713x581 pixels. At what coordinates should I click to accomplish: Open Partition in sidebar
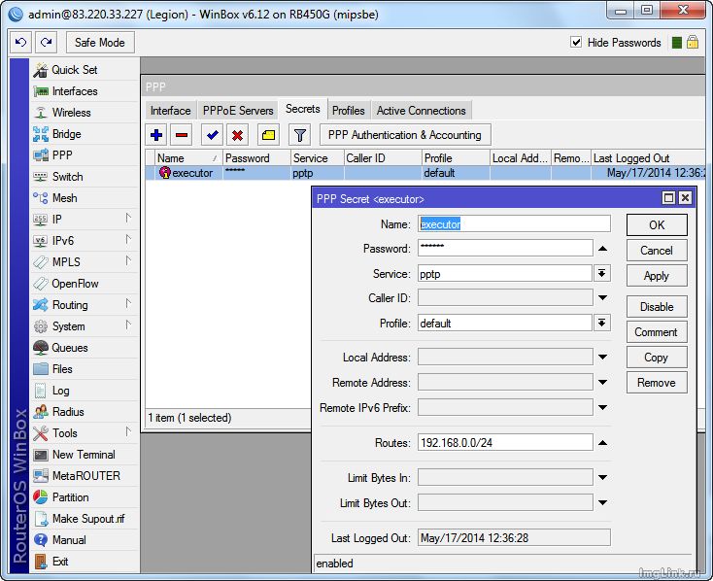[85, 497]
